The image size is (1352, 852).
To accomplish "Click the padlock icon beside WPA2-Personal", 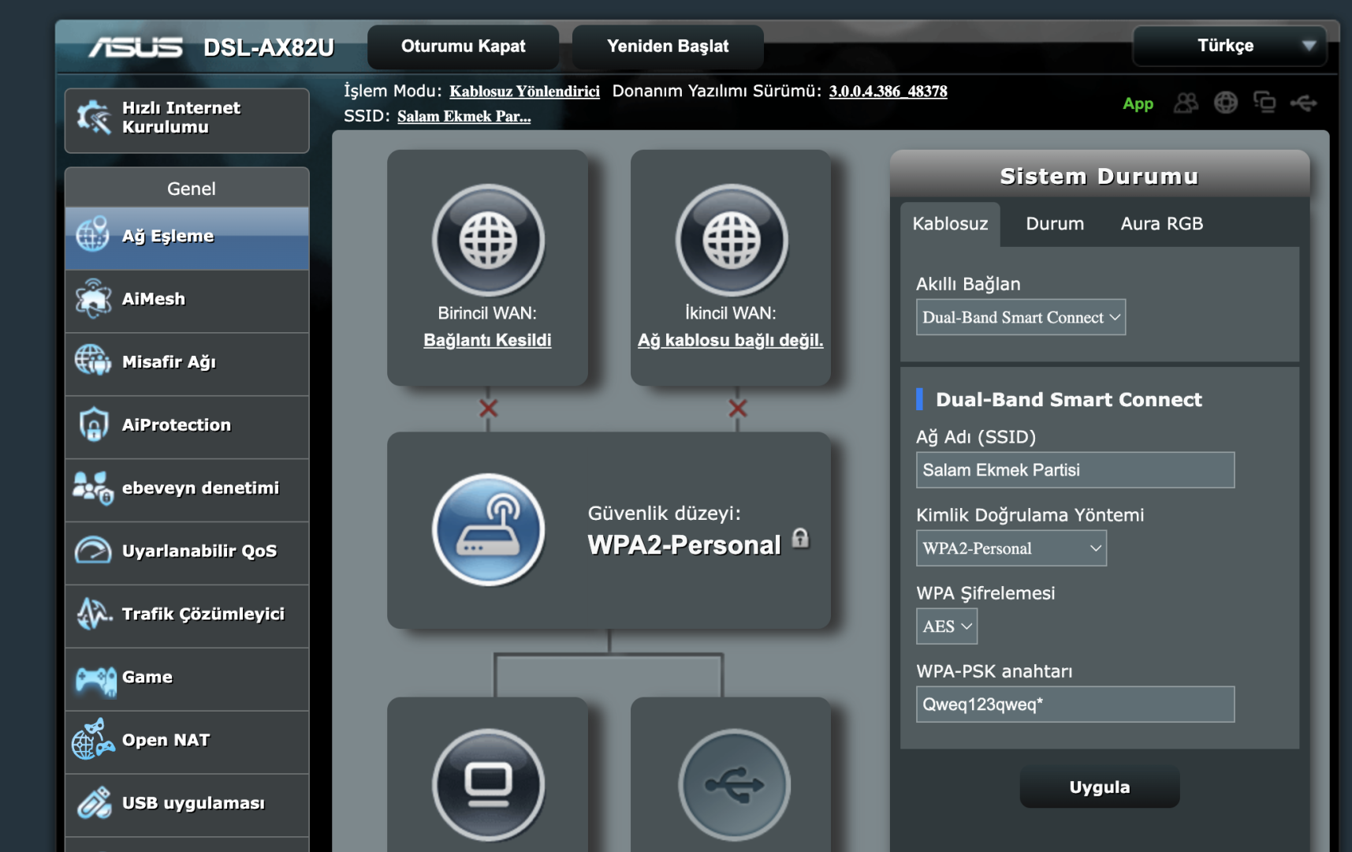I will 800,538.
